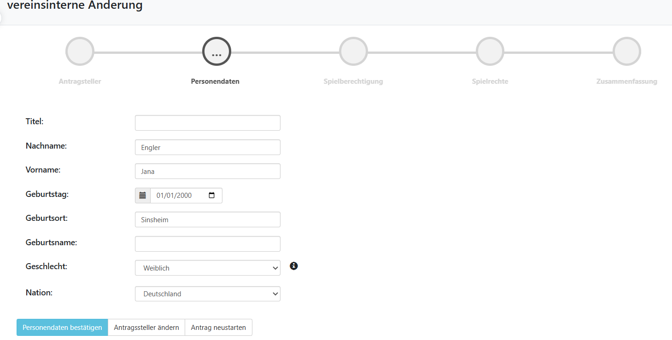Image resolution: width=672 pixels, height=340 pixels.
Task: Focus the empty Geburtsname input field
Action: (207, 244)
